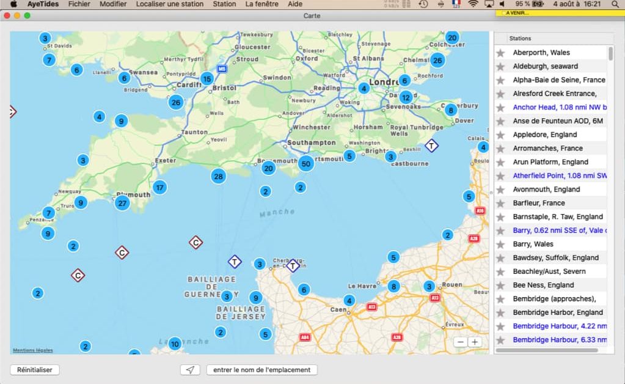625x384 pixels.
Task: Open the La fenêtre menu
Action: [x=262, y=4]
